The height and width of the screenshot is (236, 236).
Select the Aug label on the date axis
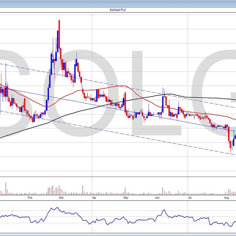[x=226, y=198]
